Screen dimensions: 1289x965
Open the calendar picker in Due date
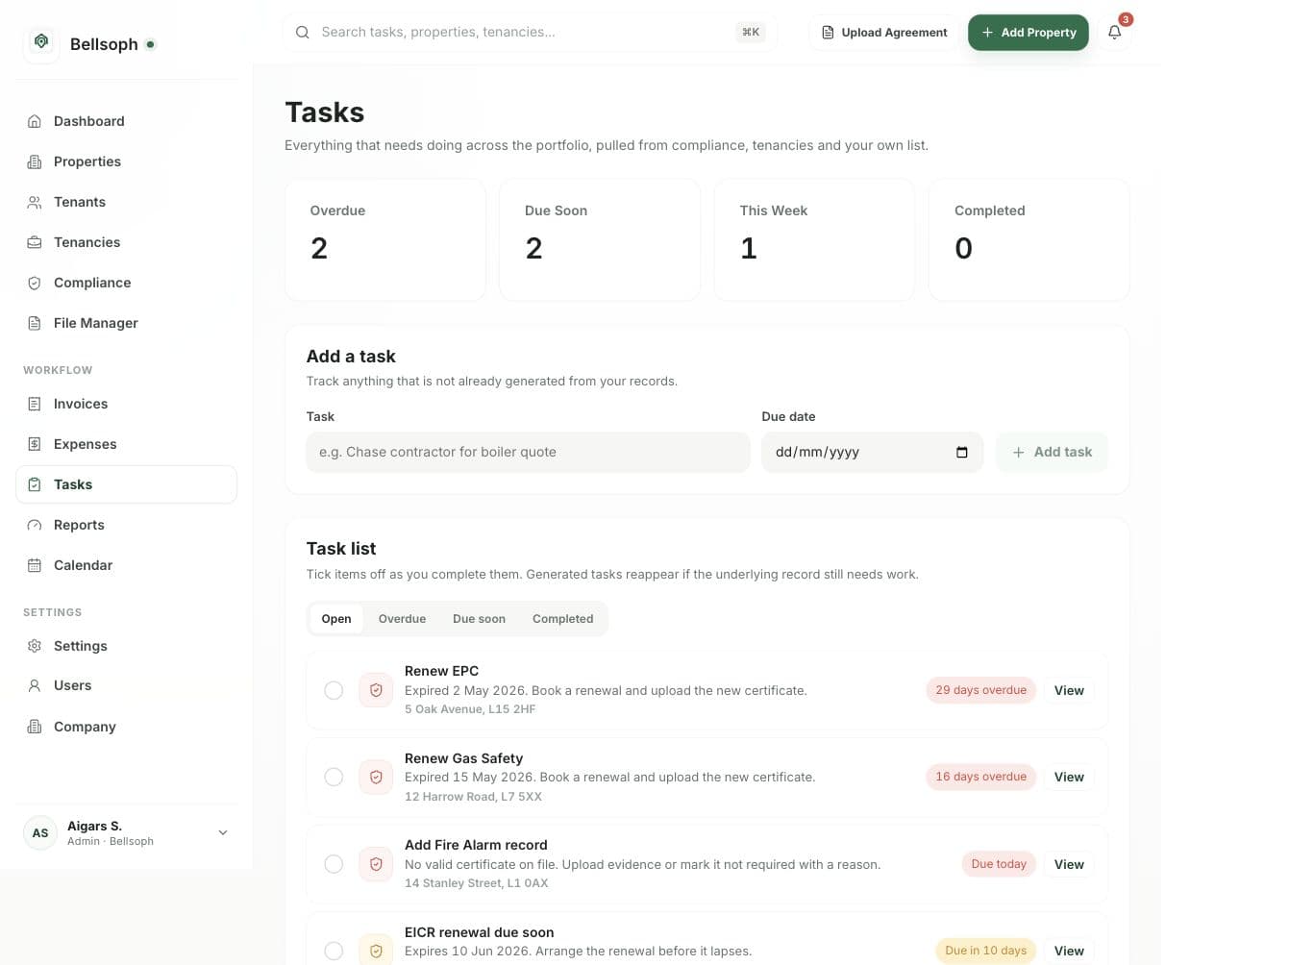pyautogui.click(x=961, y=452)
